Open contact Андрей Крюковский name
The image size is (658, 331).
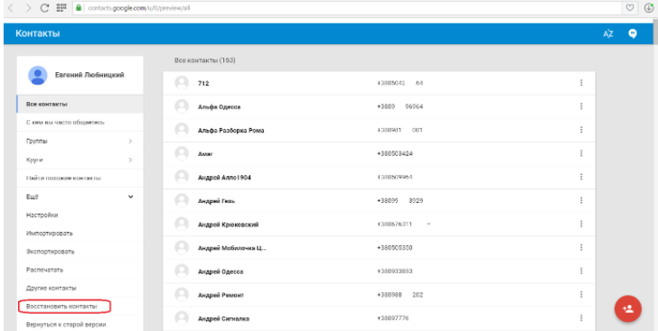click(228, 225)
